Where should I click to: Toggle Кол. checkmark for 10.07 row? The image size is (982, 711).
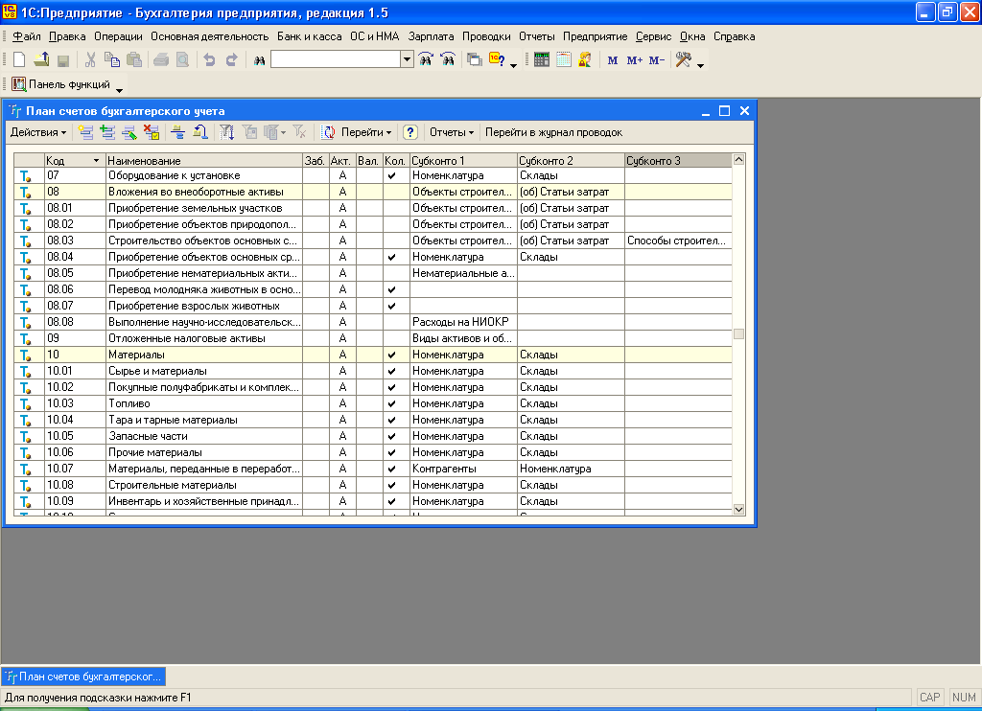point(392,469)
